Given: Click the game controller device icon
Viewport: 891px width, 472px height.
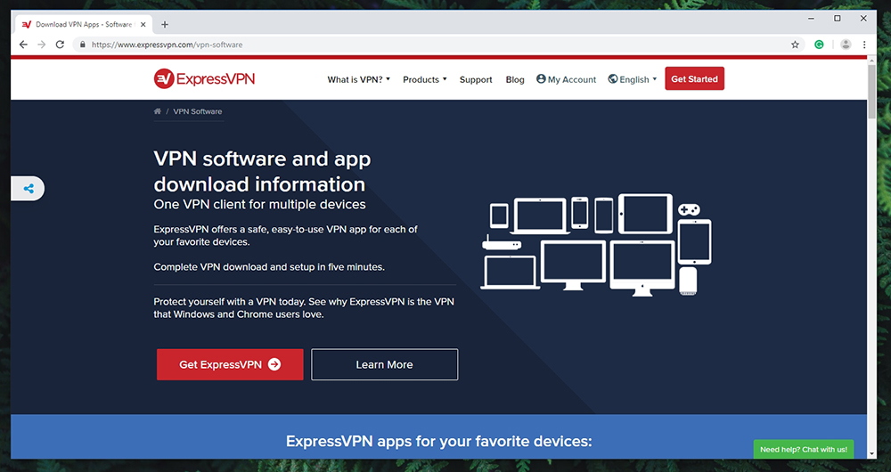Looking at the screenshot, I should 689,209.
